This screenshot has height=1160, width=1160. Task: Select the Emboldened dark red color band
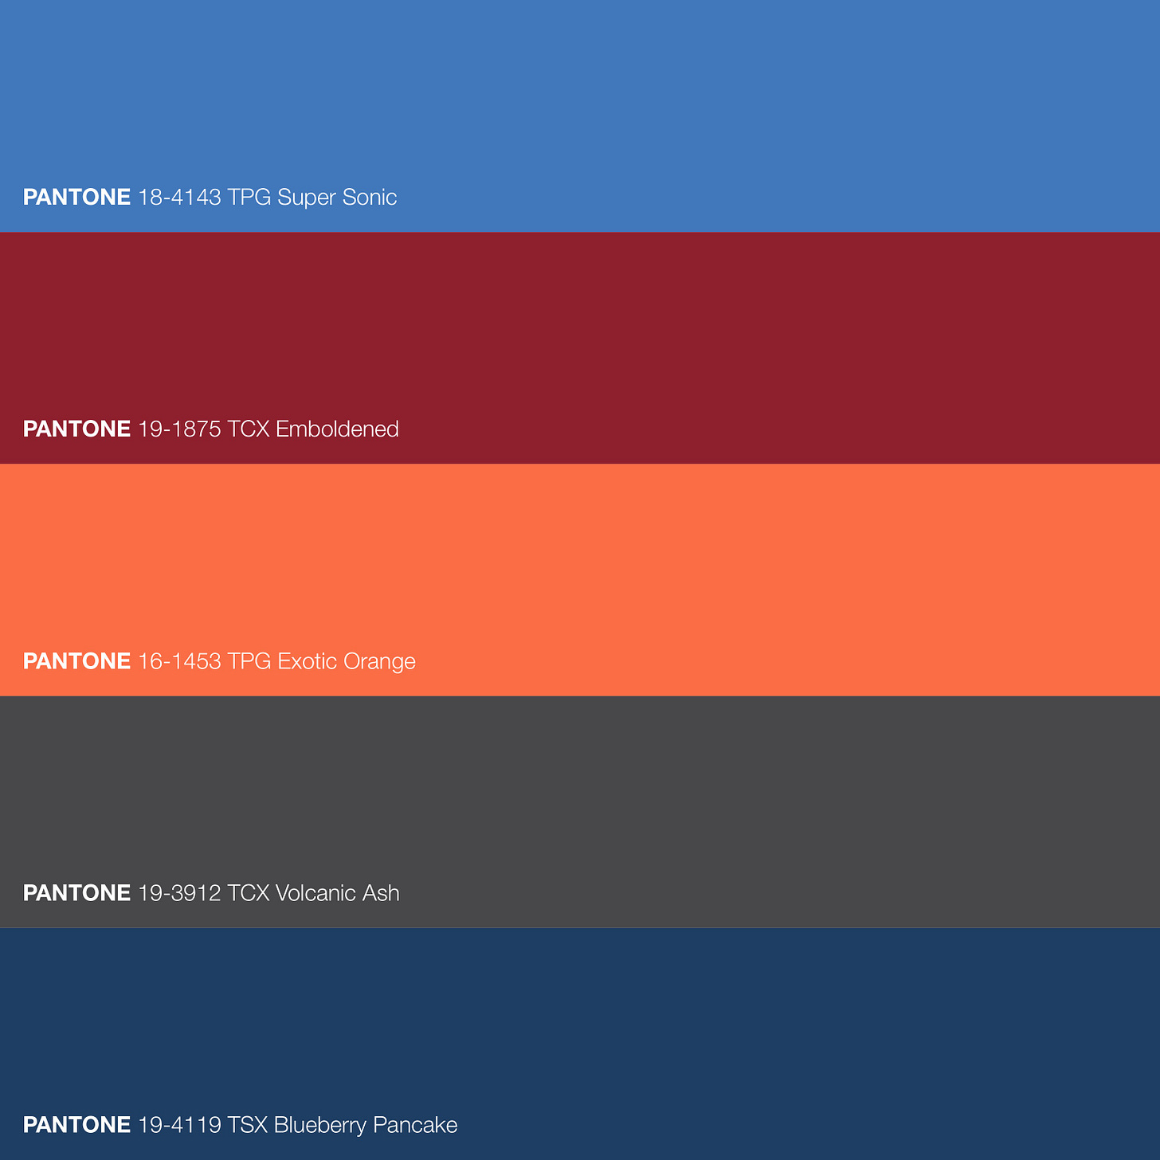coord(580,348)
